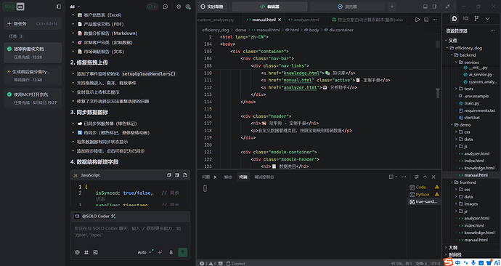
Task: Open the search panel in the right sidebar
Action: coord(465,19)
